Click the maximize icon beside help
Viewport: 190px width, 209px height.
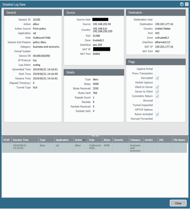[186, 4]
